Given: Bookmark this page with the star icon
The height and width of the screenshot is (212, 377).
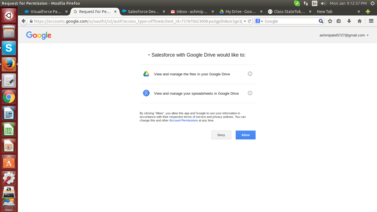Looking at the screenshot, I should (330, 21).
